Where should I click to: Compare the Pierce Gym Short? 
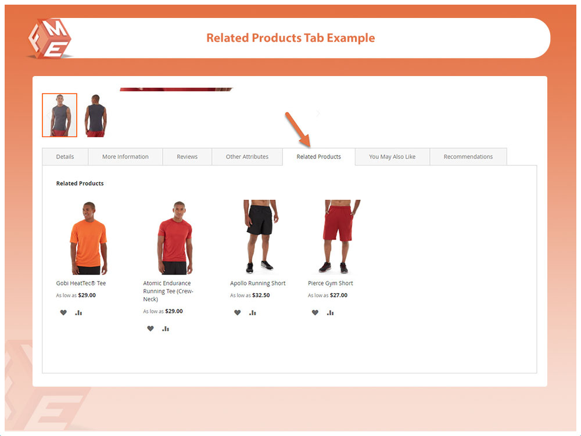click(330, 313)
